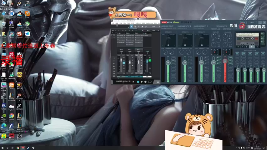The image size is (267, 150).
Task: Click the Voicemeeter cassette stop button
Action: tap(252, 47)
